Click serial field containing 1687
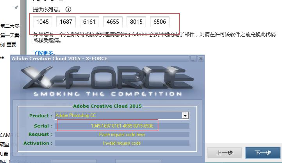The height and width of the screenshot is (163, 282). pos(66,22)
